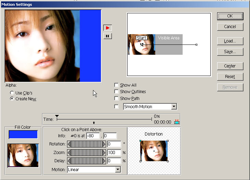The height and width of the screenshot is (180, 250).
Task: Click the Visible Area label
Action: pos(169,38)
